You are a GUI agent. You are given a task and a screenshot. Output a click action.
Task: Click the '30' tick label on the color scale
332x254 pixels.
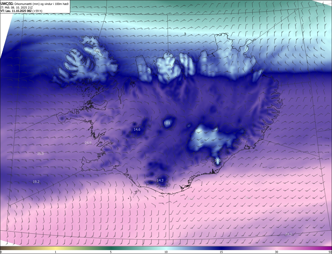click(276, 252)
